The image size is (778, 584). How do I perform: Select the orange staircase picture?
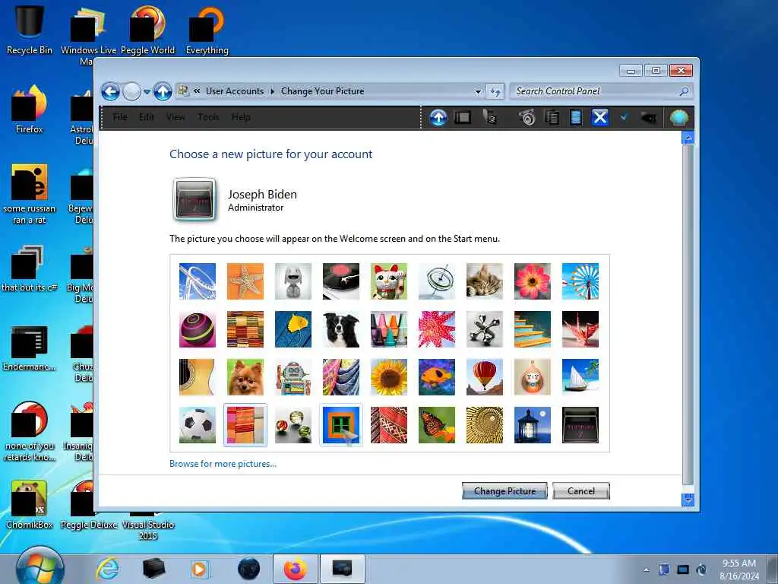(x=533, y=329)
